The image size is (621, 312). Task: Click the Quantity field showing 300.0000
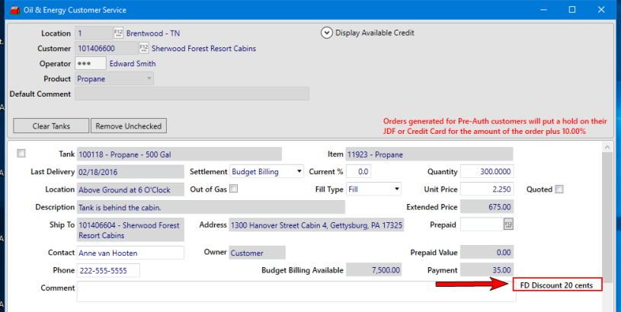[487, 171]
